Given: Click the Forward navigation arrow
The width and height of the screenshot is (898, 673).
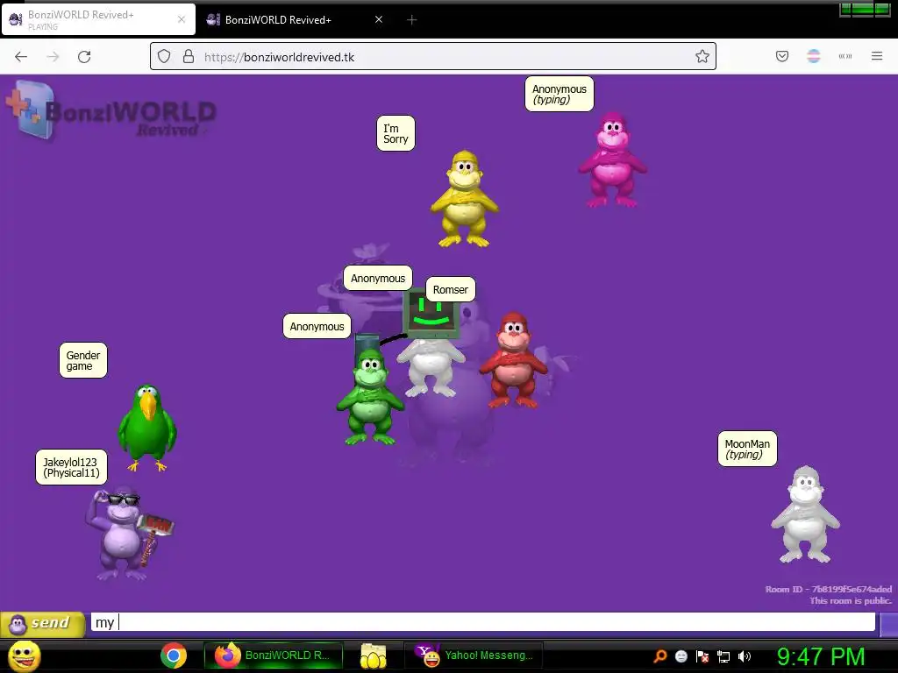Looking at the screenshot, I should [x=53, y=57].
